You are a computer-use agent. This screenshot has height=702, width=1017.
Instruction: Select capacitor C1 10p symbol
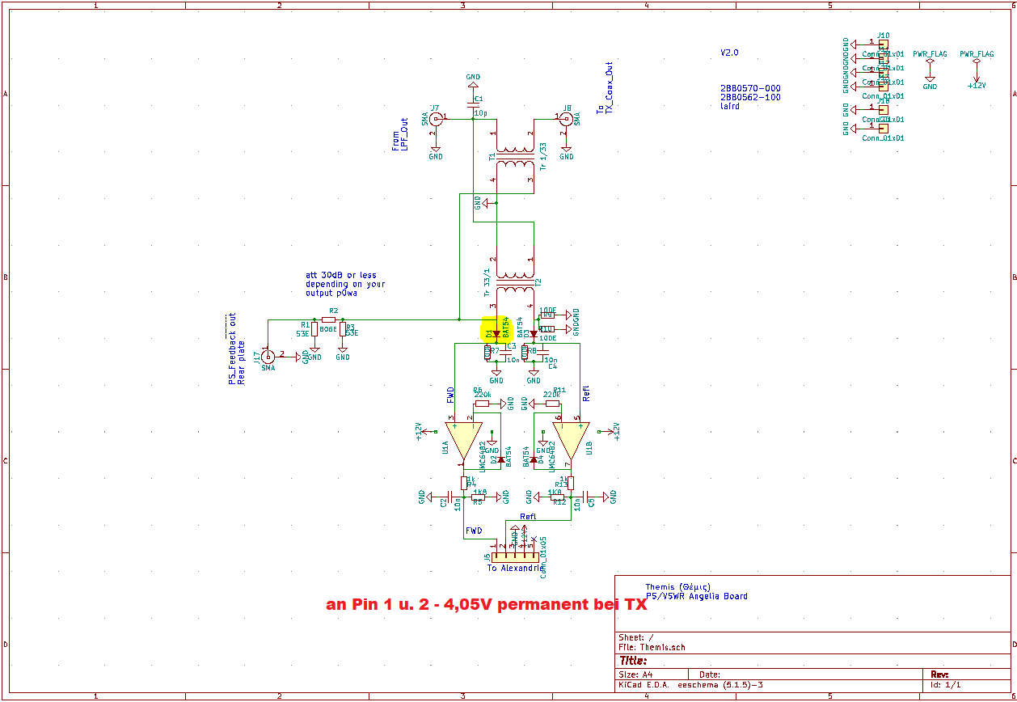(x=474, y=106)
